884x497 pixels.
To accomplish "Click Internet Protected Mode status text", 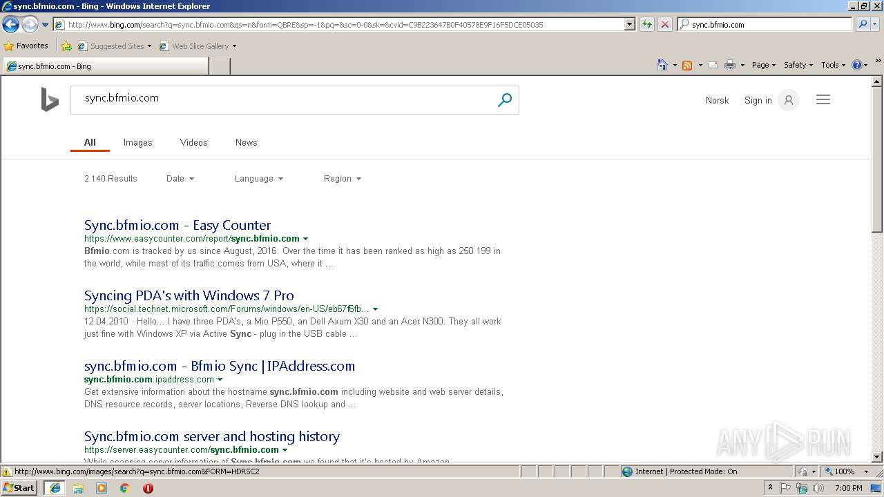I will pyautogui.click(x=686, y=471).
